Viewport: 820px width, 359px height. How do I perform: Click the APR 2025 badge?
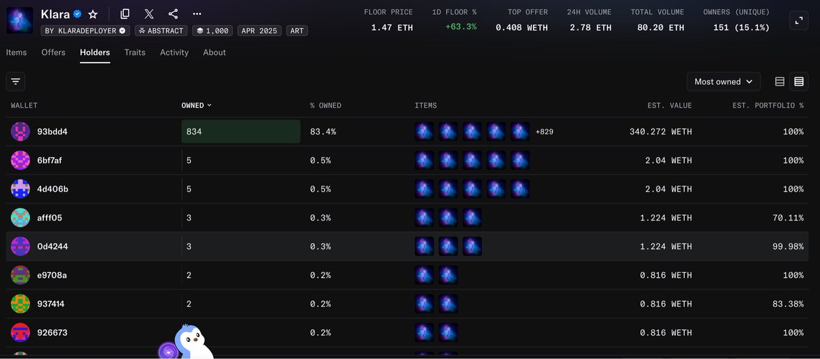(x=260, y=31)
